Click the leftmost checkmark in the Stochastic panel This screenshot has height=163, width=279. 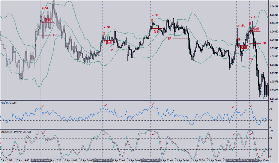[45, 132]
